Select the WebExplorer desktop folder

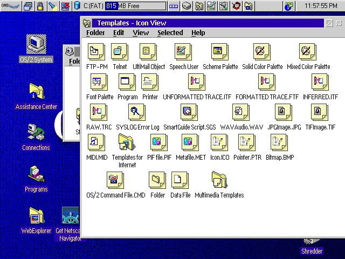coord(36,215)
